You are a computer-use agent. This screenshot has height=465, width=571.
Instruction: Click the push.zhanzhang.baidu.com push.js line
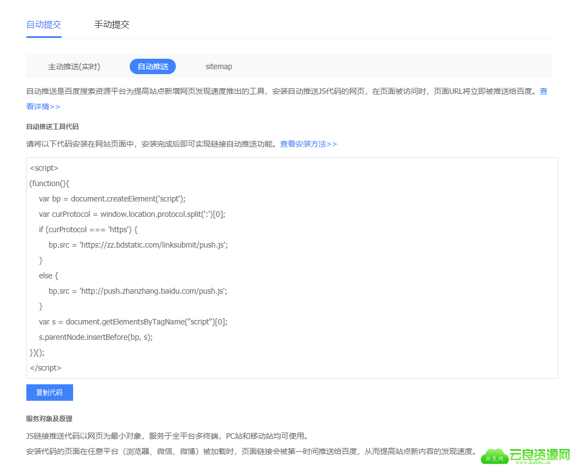[x=138, y=291]
